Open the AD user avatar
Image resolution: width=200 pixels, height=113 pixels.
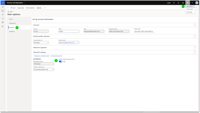coord(197,3)
